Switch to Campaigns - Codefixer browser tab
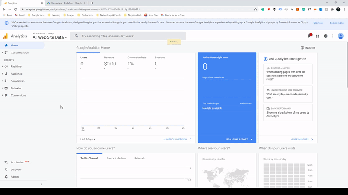The image size is (348, 195). [67, 3]
